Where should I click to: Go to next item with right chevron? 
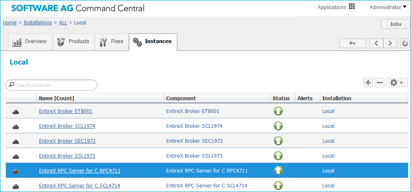(x=390, y=43)
